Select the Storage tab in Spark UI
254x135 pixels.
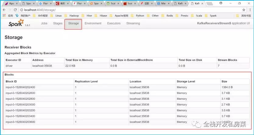73,24
